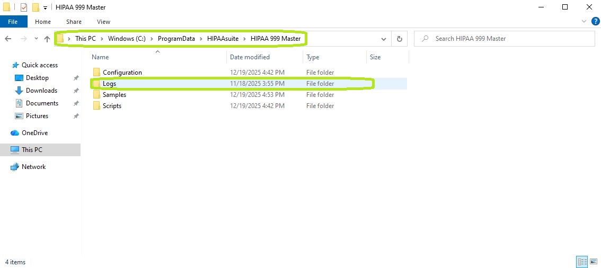Select Network in navigation pane

click(x=34, y=166)
